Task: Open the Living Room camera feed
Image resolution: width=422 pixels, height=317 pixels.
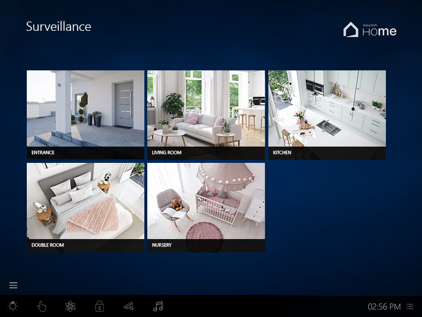Action: (206, 115)
